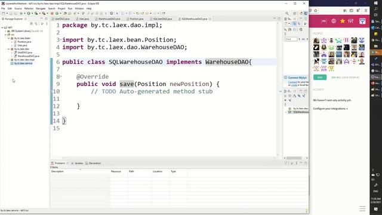
Task: Follow SEE ALL PEOPLE link
Action: (345, 78)
